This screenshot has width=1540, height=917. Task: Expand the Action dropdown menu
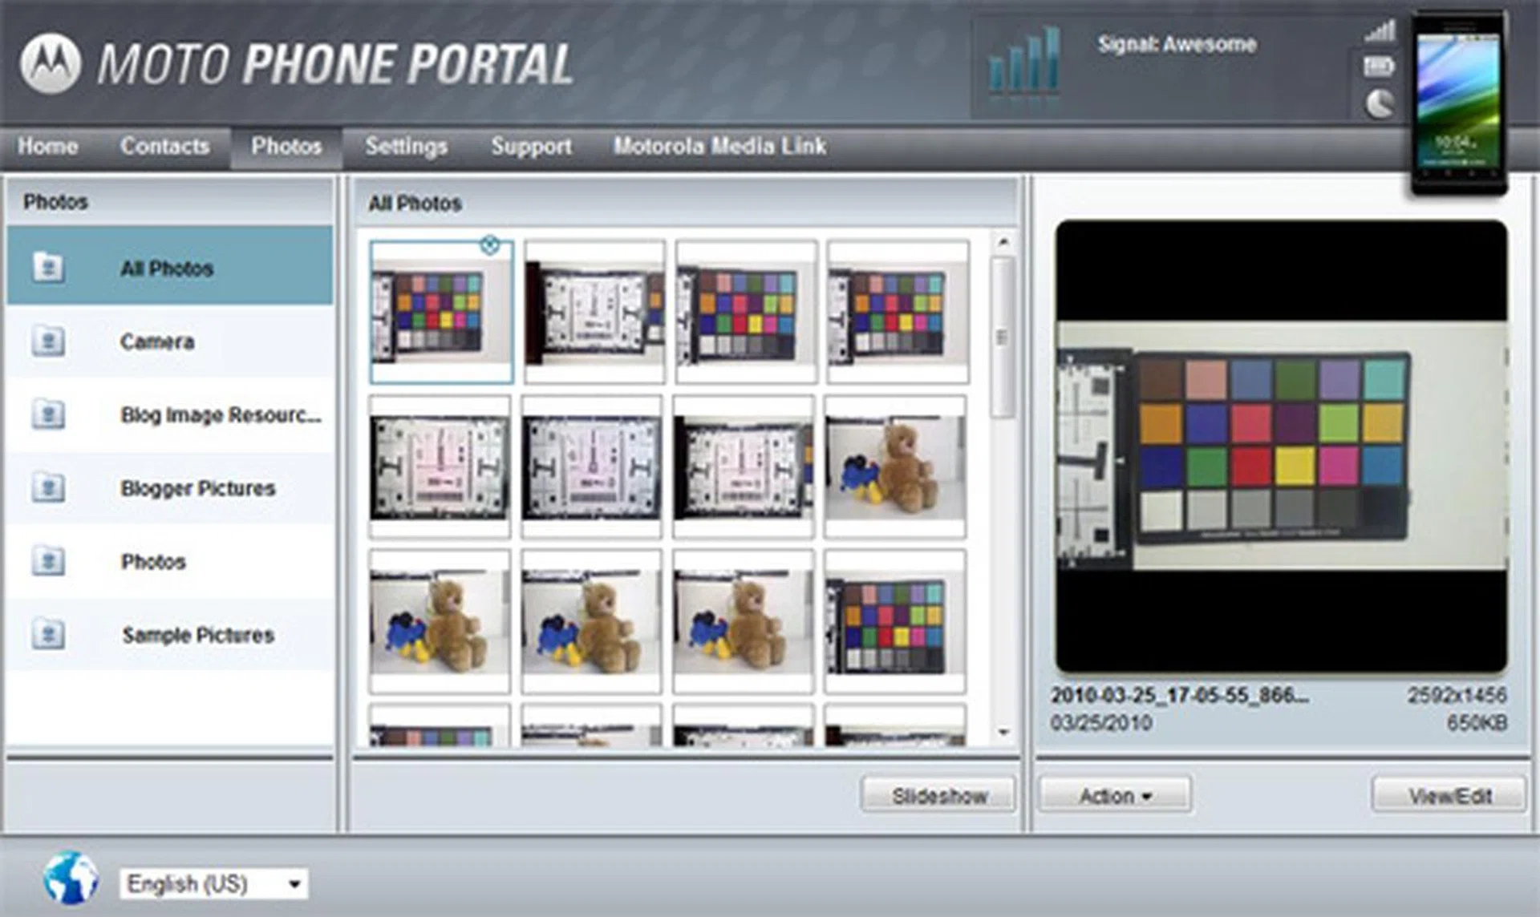coord(1115,796)
